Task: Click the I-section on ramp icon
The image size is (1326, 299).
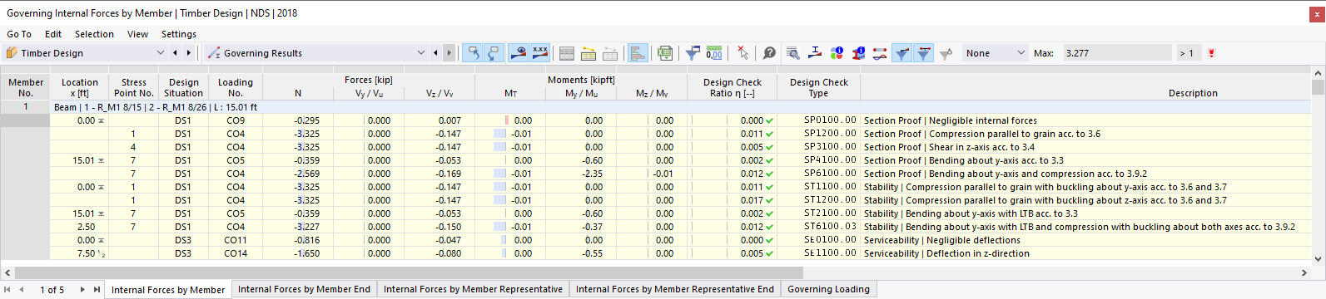Action: click(815, 53)
